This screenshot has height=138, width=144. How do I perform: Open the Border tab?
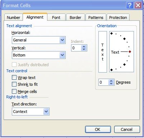coord(75,18)
